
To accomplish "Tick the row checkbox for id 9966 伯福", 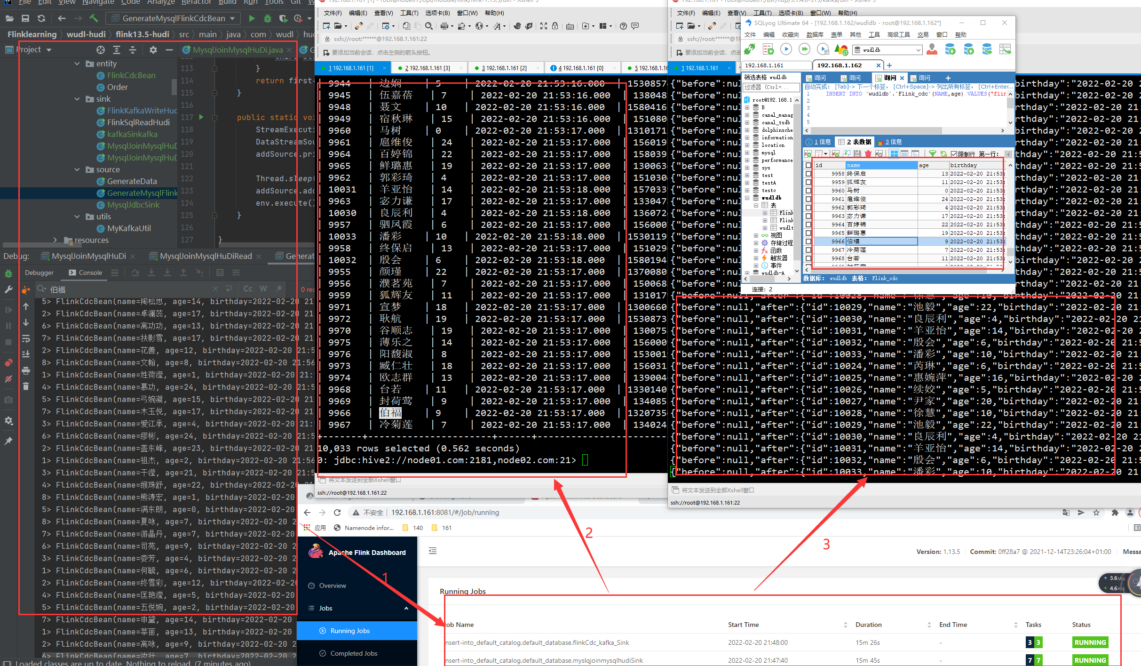I will 808,241.
